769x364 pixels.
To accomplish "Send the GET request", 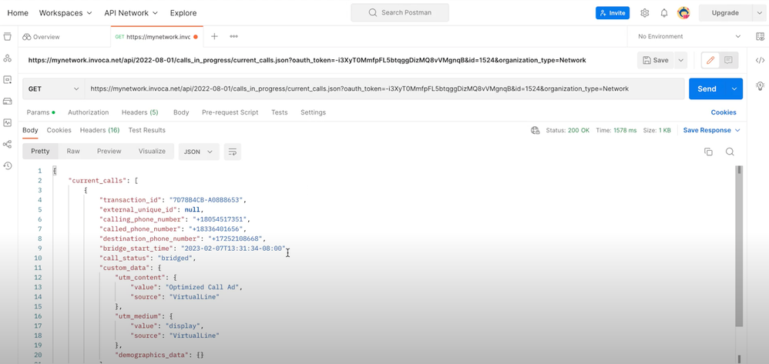I will point(707,88).
